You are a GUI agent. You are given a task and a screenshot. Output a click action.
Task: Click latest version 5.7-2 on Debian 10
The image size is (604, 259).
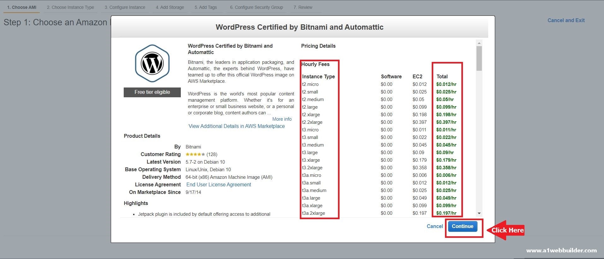pyautogui.click(x=205, y=162)
